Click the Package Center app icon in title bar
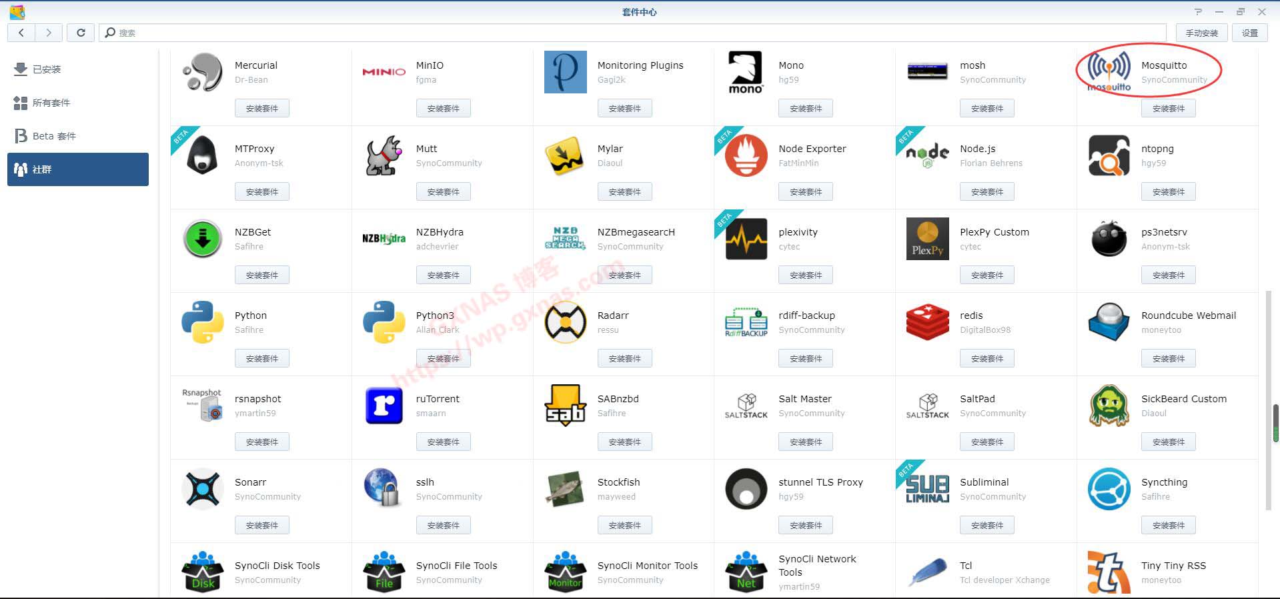The image size is (1280, 599). pos(17,11)
